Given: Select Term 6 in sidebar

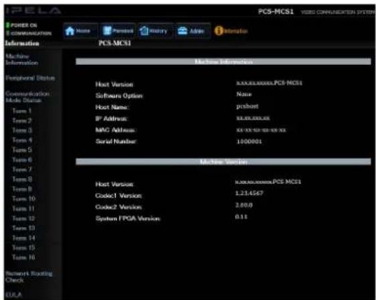Looking at the screenshot, I should 22,159.
